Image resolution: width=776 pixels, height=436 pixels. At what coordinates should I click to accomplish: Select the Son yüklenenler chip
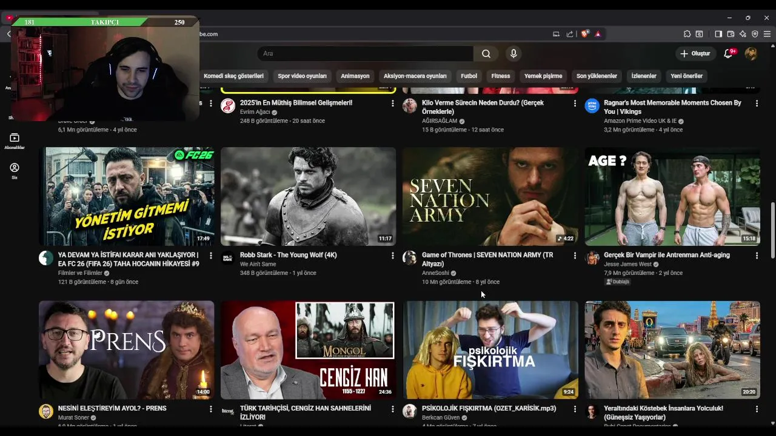597,76
